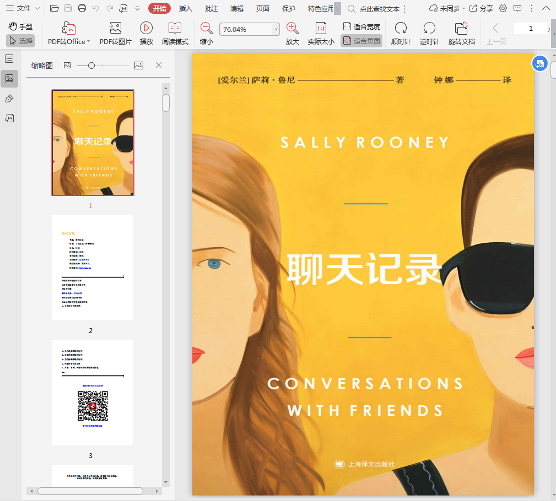This screenshot has width=556, height=501.
Task: Rotate page with 顺时针 icon
Action: coord(401,29)
